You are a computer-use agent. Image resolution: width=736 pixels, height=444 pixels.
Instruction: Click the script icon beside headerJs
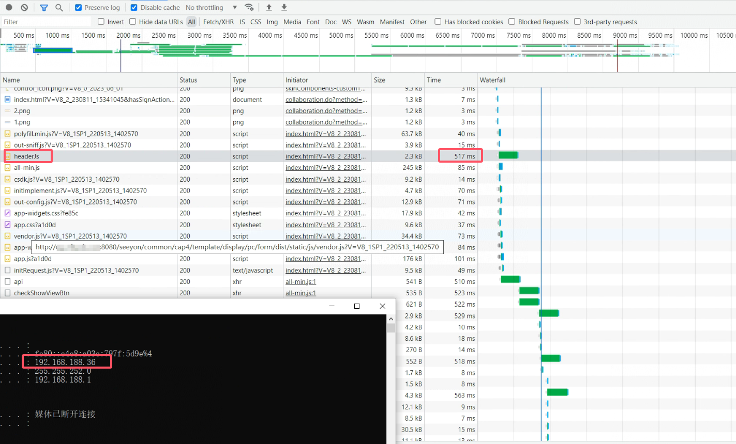pos(8,156)
